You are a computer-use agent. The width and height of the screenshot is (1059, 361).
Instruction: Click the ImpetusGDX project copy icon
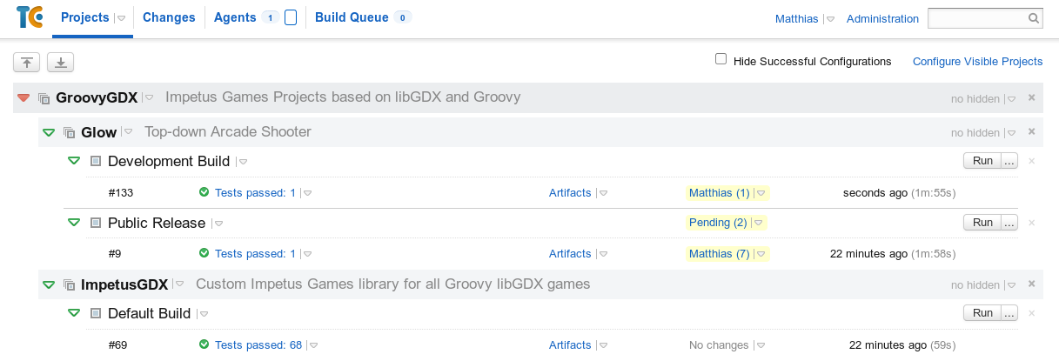click(x=70, y=284)
